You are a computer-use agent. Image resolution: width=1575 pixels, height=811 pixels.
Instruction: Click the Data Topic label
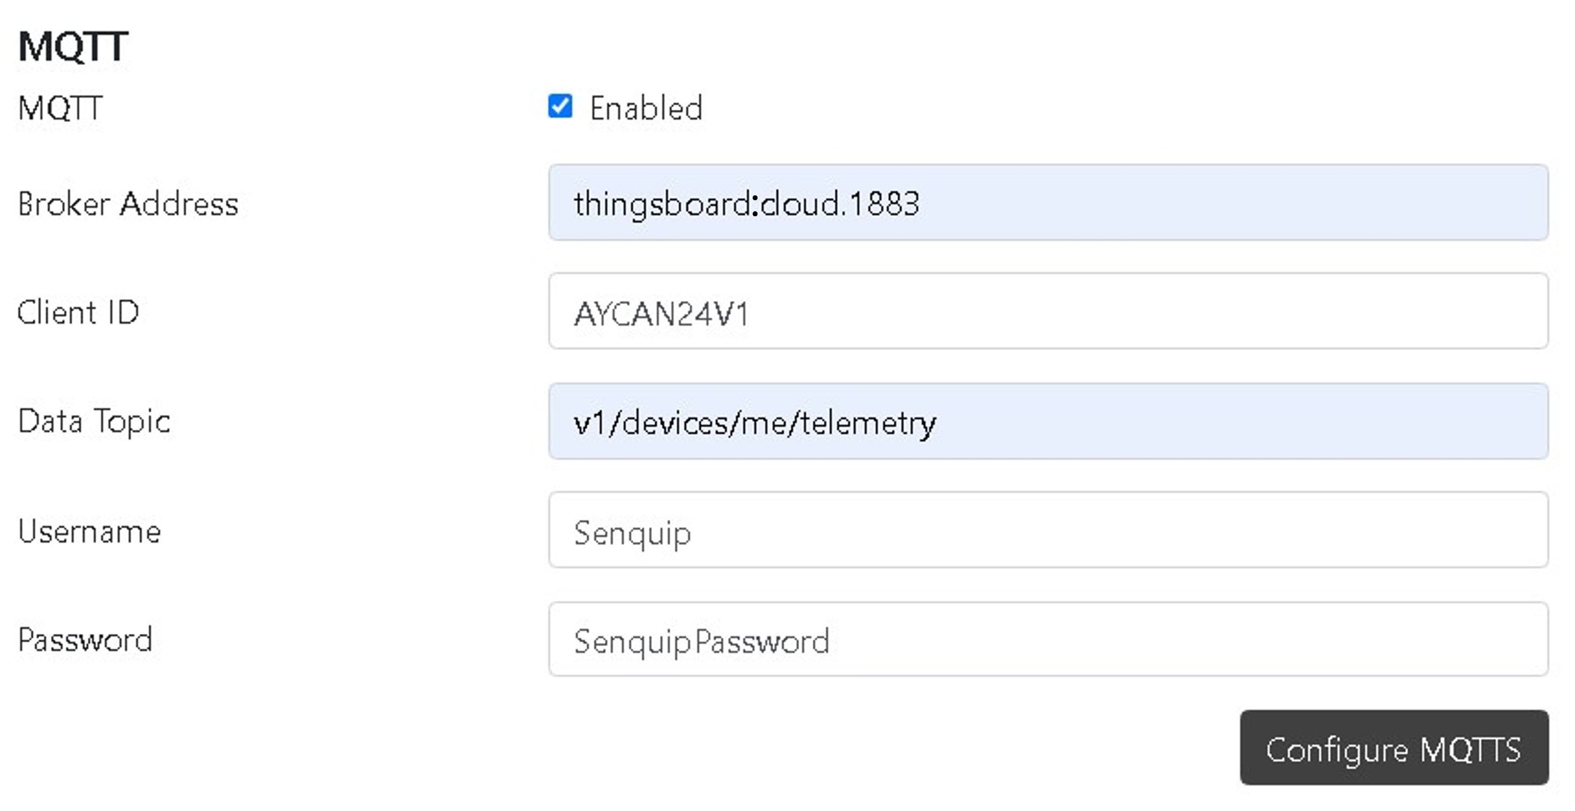click(94, 421)
